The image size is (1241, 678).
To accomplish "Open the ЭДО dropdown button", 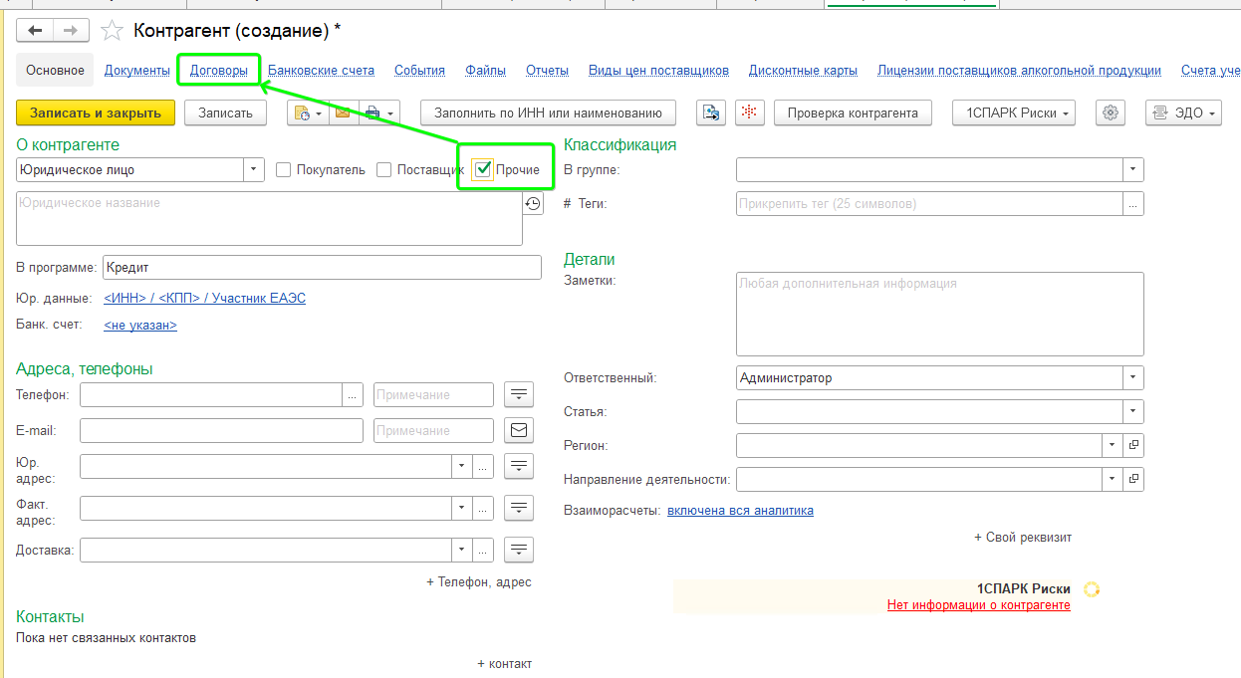I will pos(1183,113).
